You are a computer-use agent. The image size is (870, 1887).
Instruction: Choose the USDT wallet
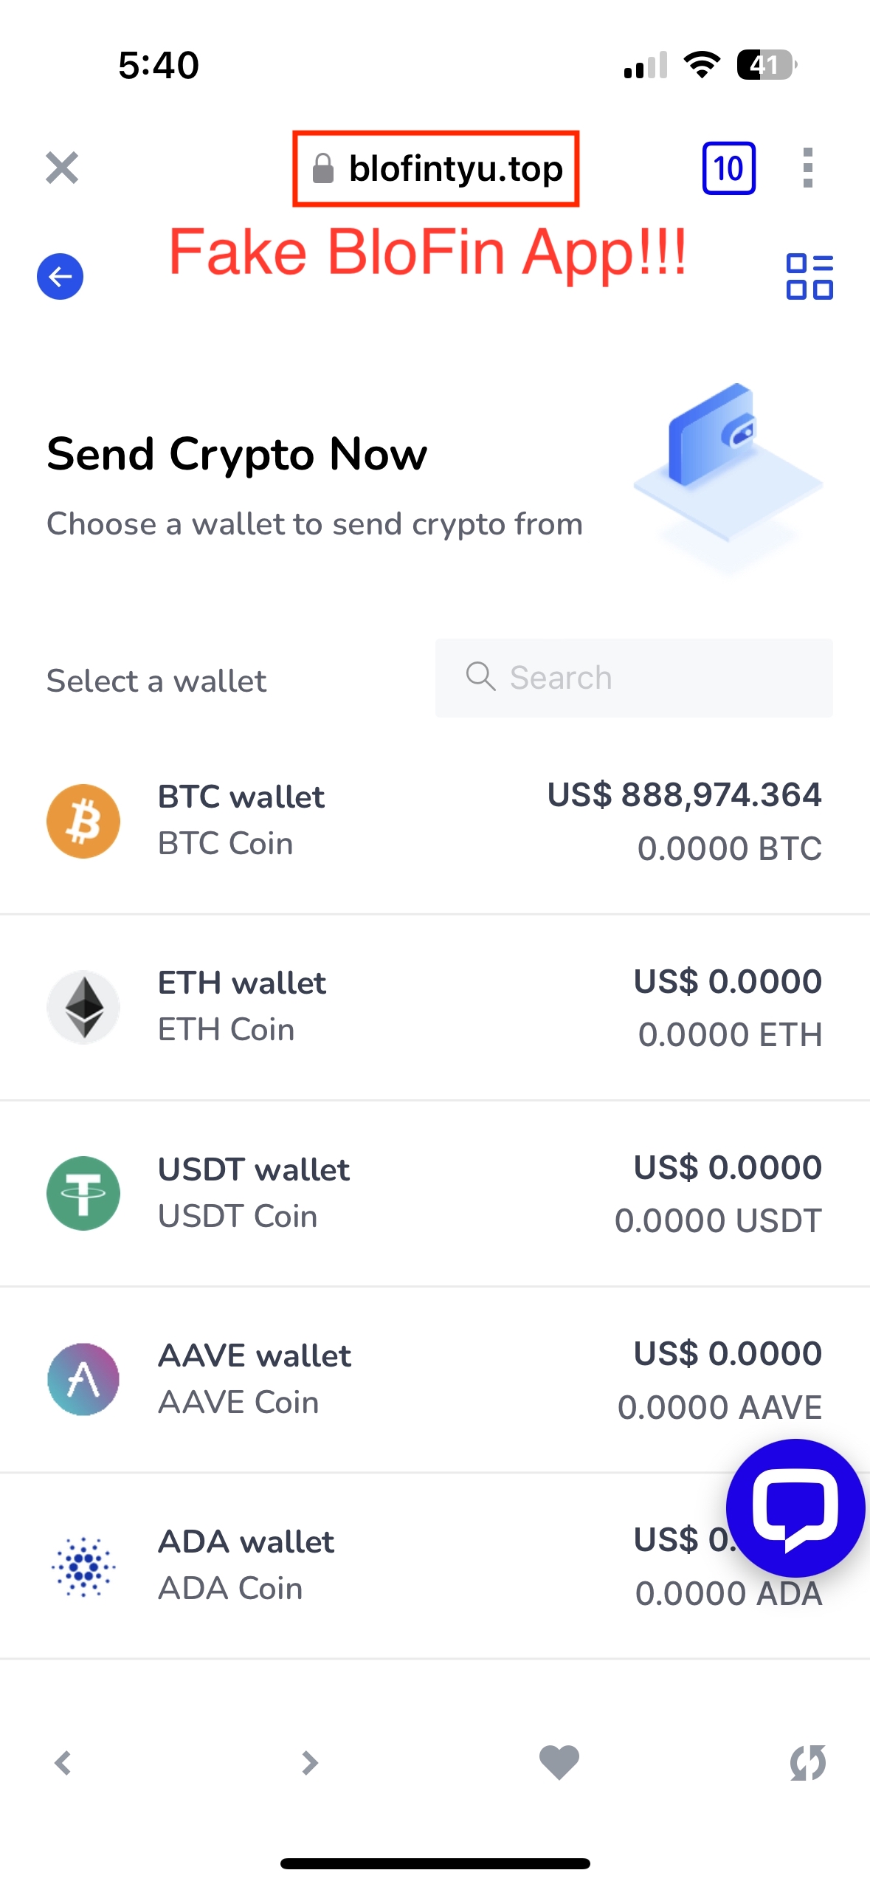[435, 1193]
